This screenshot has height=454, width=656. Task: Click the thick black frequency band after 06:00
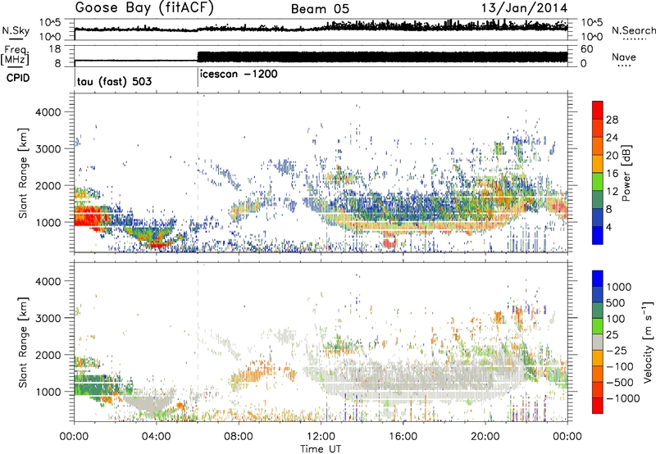coord(382,57)
